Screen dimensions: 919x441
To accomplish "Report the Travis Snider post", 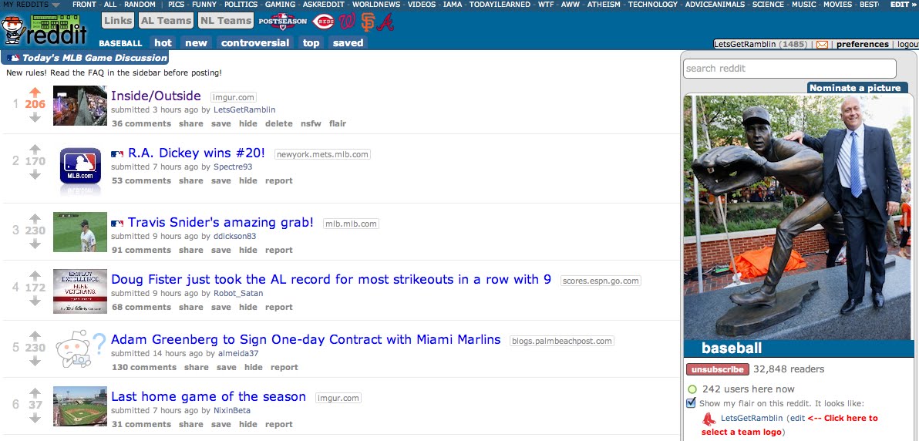I will pos(278,250).
